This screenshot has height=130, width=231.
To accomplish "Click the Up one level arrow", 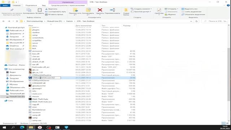I will 17,21.
